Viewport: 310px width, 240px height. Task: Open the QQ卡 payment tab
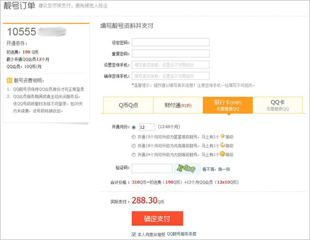278,105
